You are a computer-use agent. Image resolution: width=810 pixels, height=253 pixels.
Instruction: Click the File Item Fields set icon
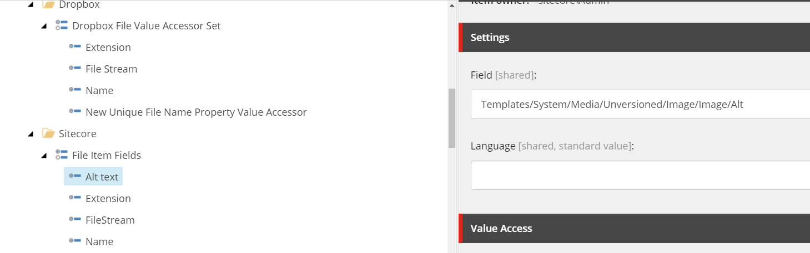(x=62, y=155)
